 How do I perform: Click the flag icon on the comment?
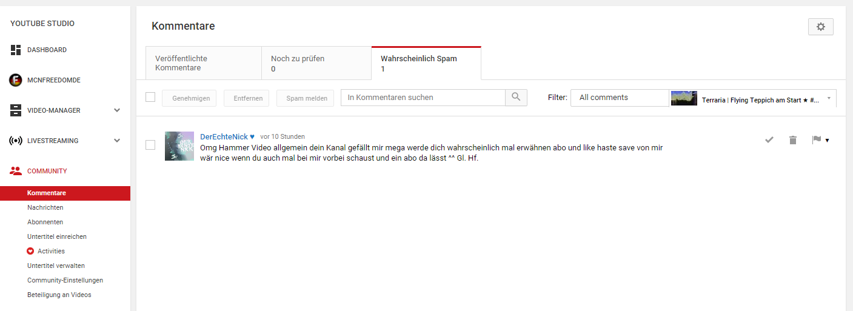click(816, 140)
